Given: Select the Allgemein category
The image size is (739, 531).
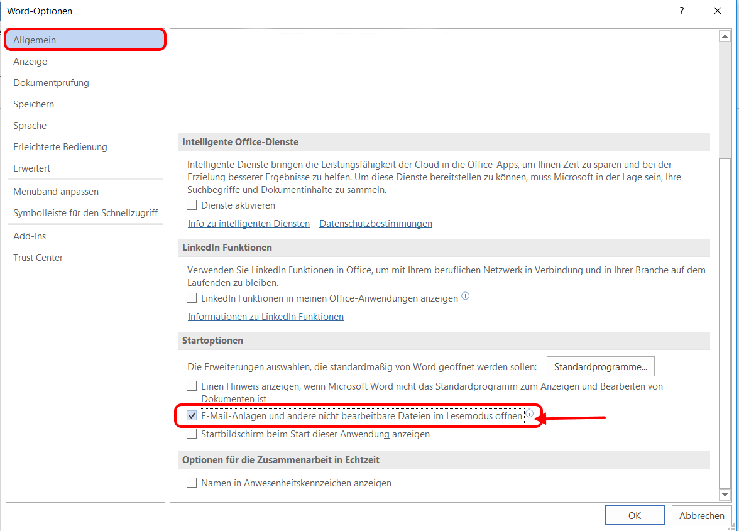Looking at the screenshot, I should [x=85, y=40].
